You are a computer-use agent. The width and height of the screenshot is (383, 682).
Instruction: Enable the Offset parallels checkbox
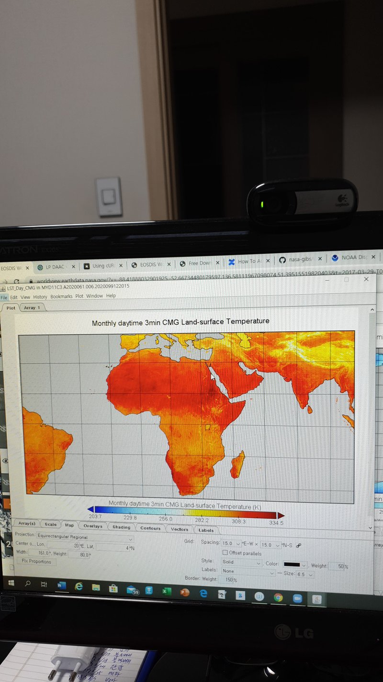(x=225, y=553)
